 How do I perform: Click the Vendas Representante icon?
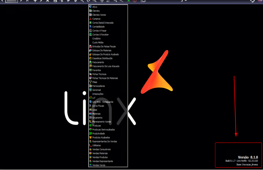click(91, 161)
